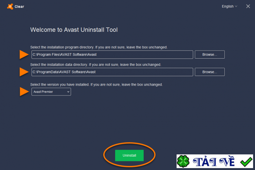This screenshot has height=170, width=255.
Task: Click 'Select the version you have installed' text
Action: pos(60,85)
